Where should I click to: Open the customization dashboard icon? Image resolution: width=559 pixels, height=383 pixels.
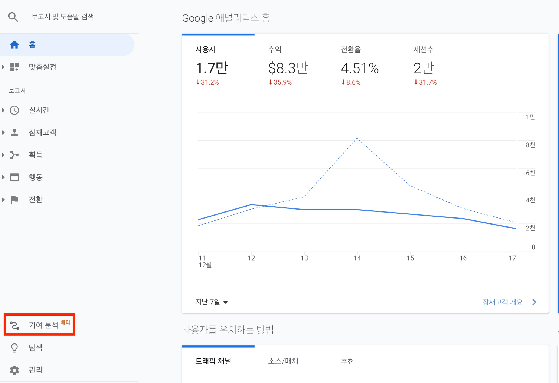coord(14,67)
